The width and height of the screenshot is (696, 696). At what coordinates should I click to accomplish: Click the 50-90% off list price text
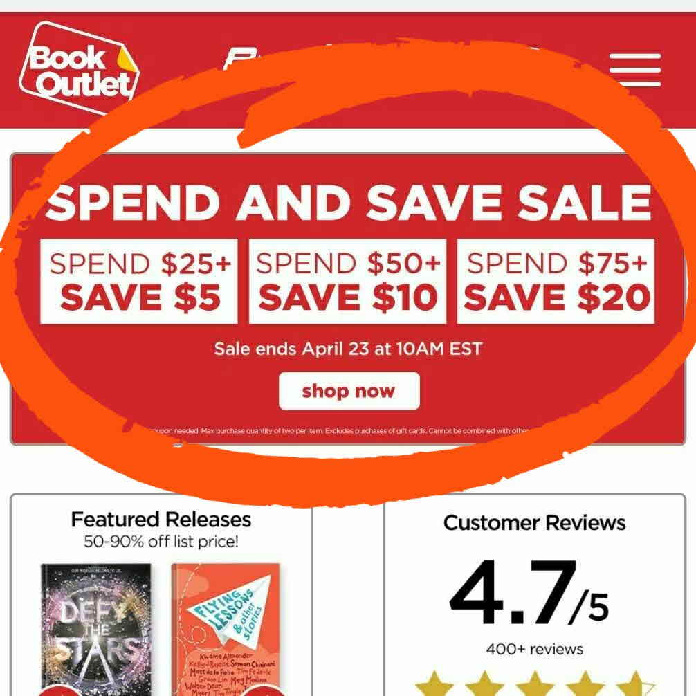tap(161, 541)
